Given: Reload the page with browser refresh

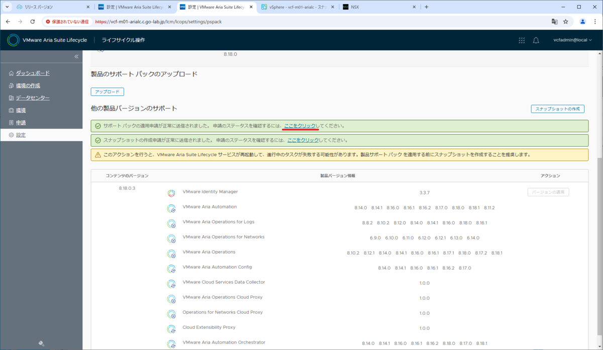Looking at the screenshot, I should pos(33,22).
